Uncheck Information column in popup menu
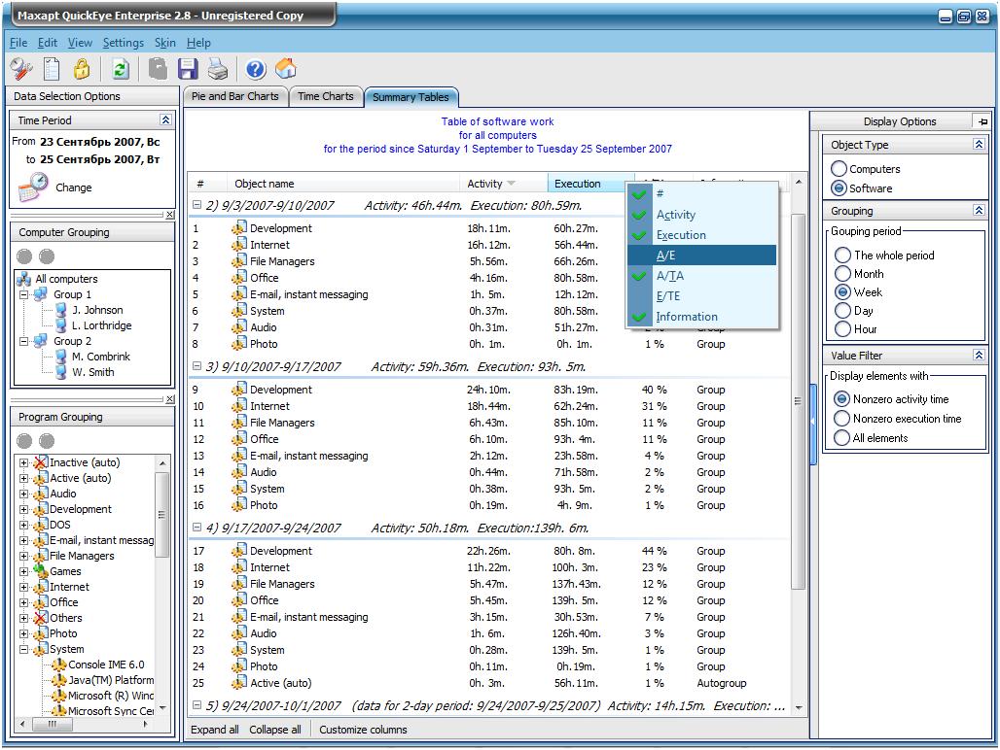 pyautogui.click(x=702, y=317)
